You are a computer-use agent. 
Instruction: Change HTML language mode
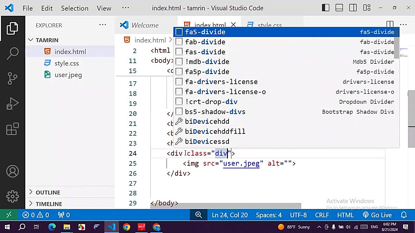point(345,215)
